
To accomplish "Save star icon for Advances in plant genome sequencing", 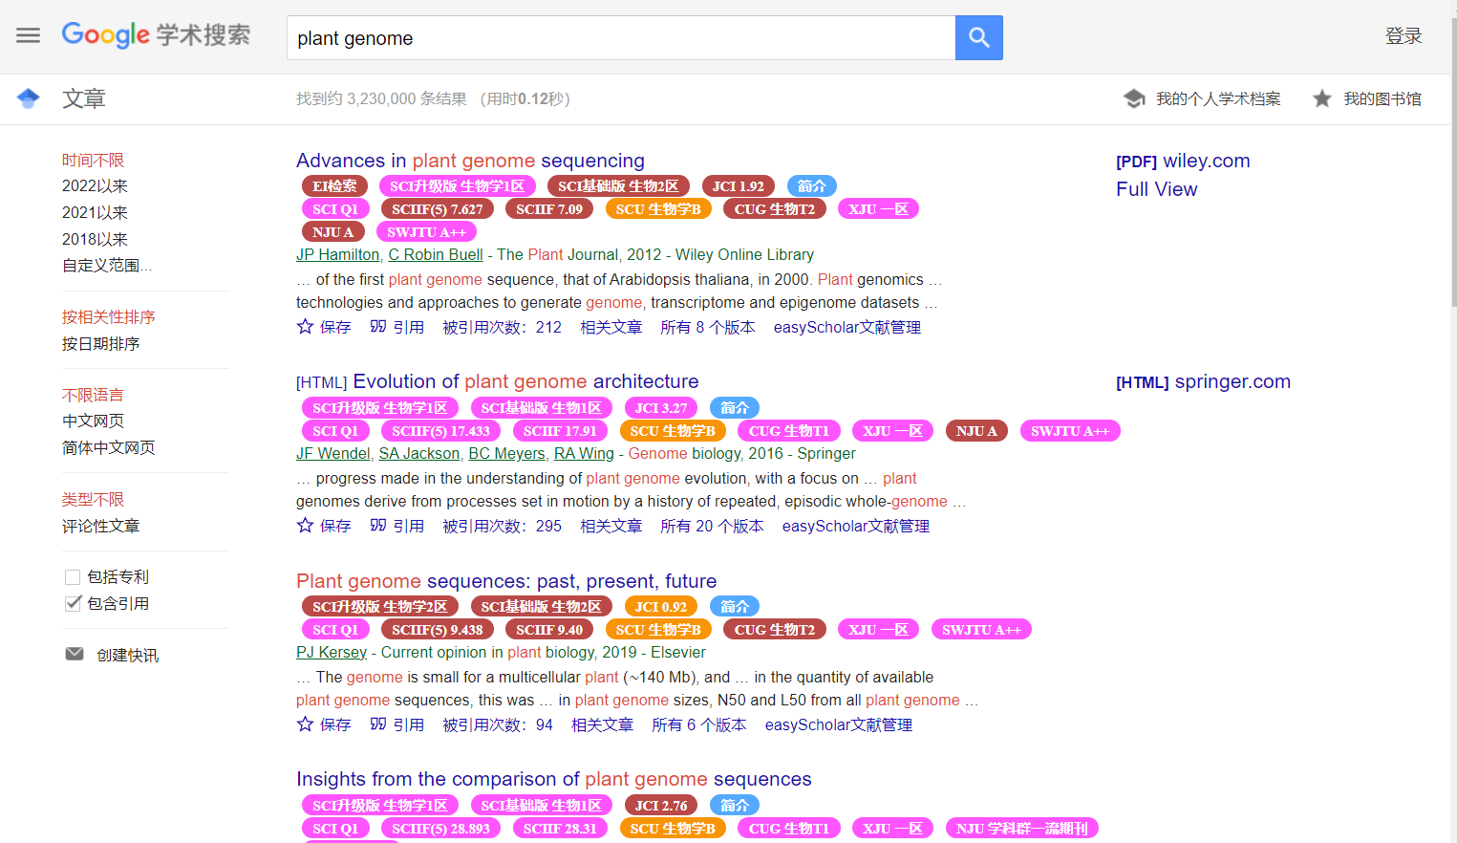I will pos(306,326).
